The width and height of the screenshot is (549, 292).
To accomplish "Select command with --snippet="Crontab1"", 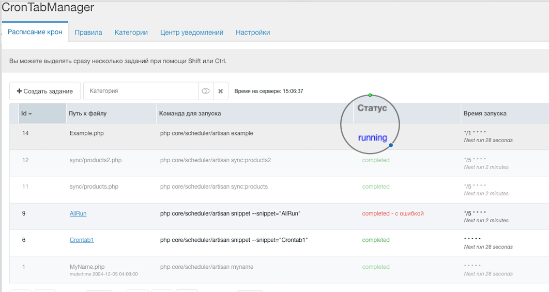I will point(234,240).
